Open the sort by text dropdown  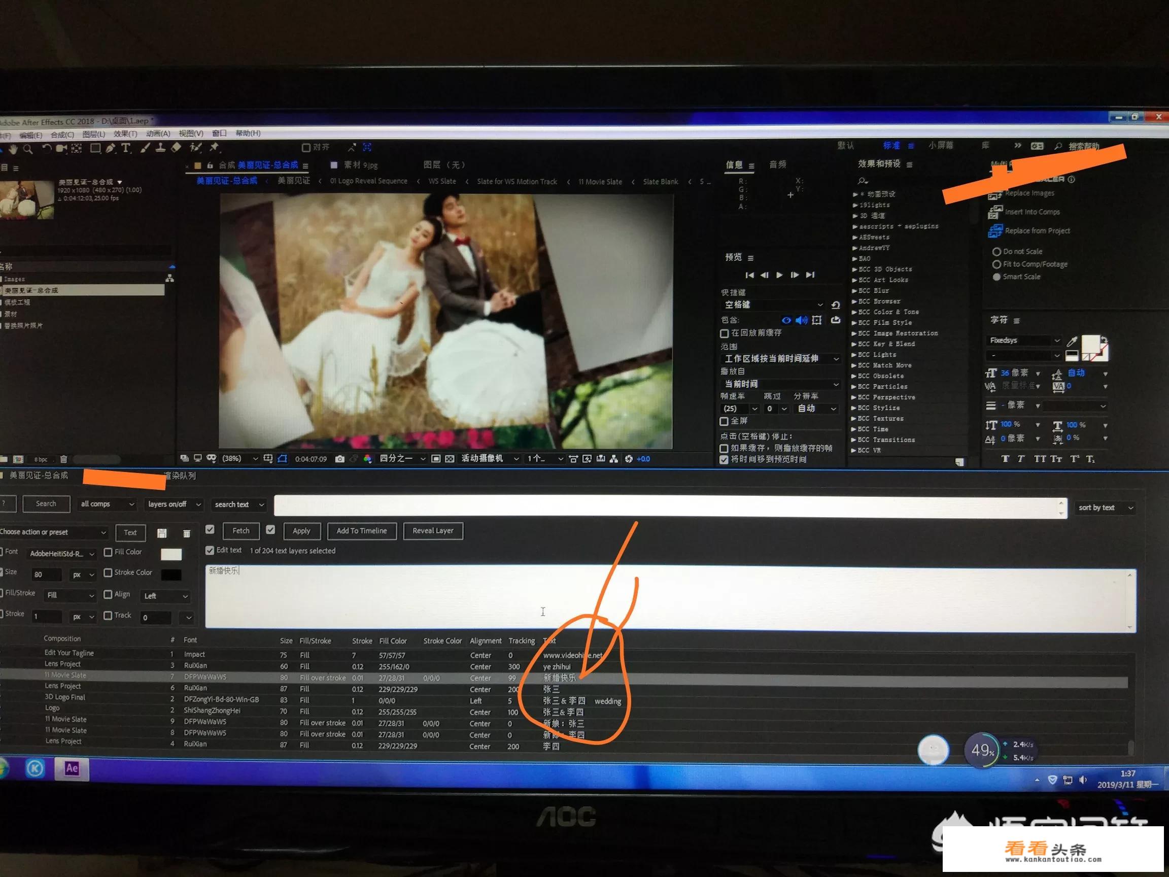pyautogui.click(x=1105, y=508)
